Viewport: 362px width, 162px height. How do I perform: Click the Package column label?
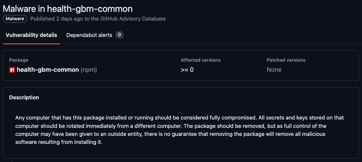pyautogui.click(x=19, y=60)
